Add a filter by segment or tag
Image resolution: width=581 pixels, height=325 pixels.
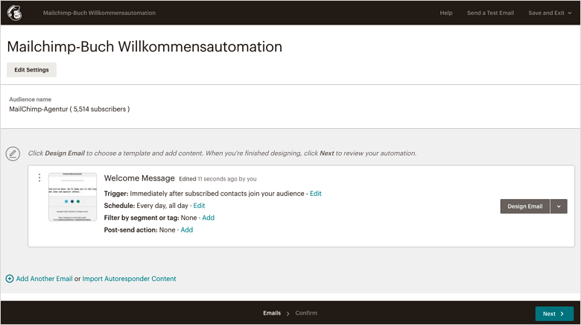pyautogui.click(x=209, y=218)
